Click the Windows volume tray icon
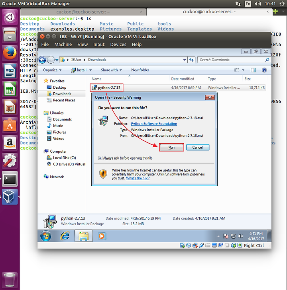The height and width of the screenshot is (290, 287). tap(240, 236)
